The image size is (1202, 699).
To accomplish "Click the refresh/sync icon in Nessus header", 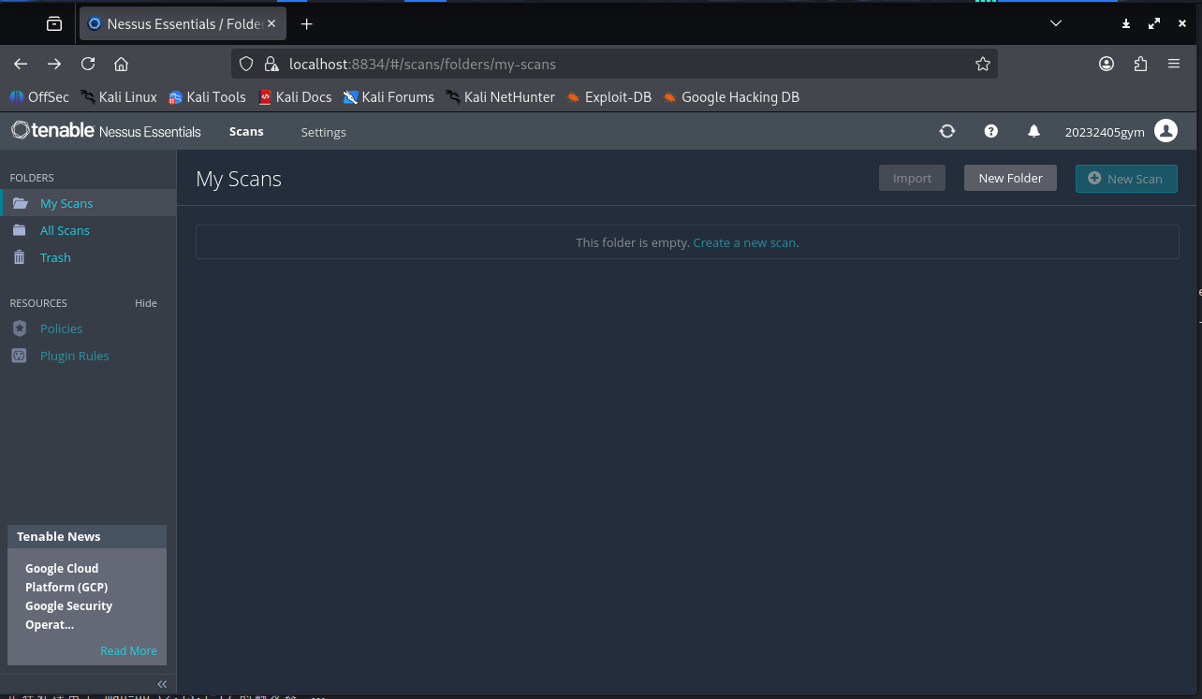I will click(x=947, y=132).
